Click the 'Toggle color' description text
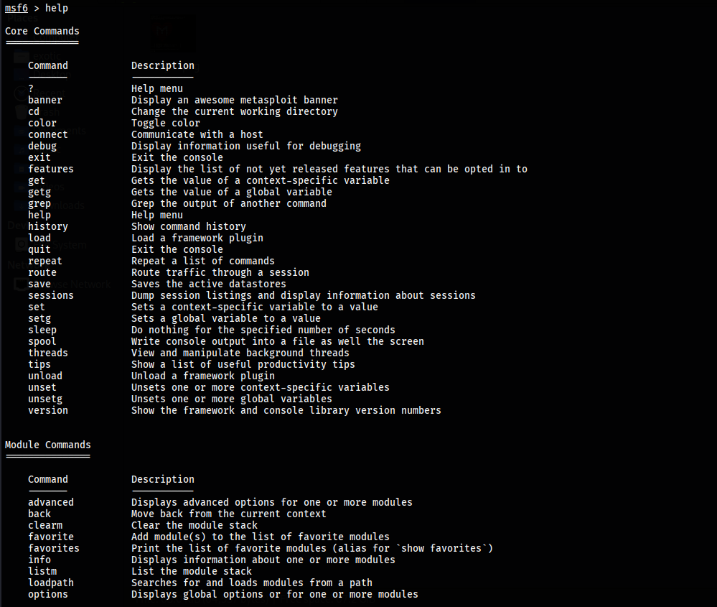Viewport: 717px width, 607px height. point(166,123)
